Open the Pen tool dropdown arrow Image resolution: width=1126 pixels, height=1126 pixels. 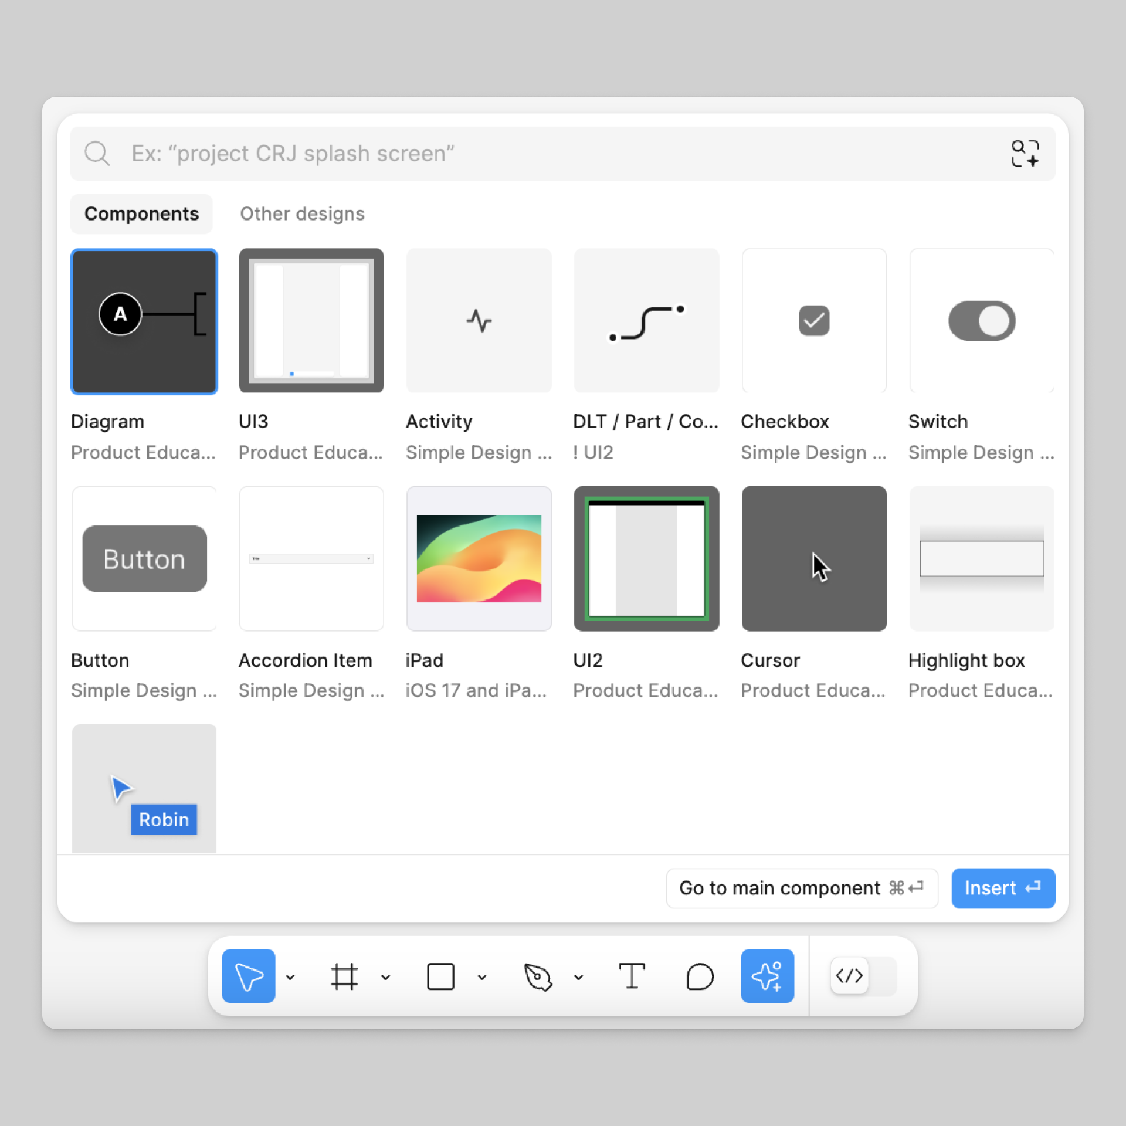579,977
